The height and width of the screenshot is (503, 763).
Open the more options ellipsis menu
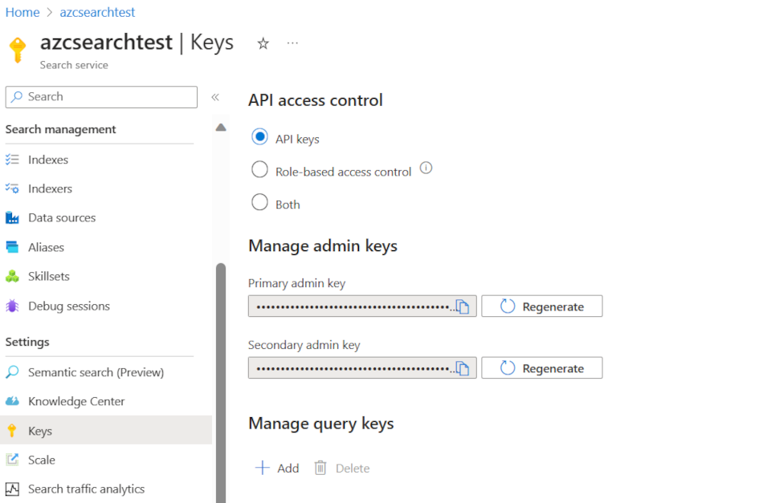292,43
